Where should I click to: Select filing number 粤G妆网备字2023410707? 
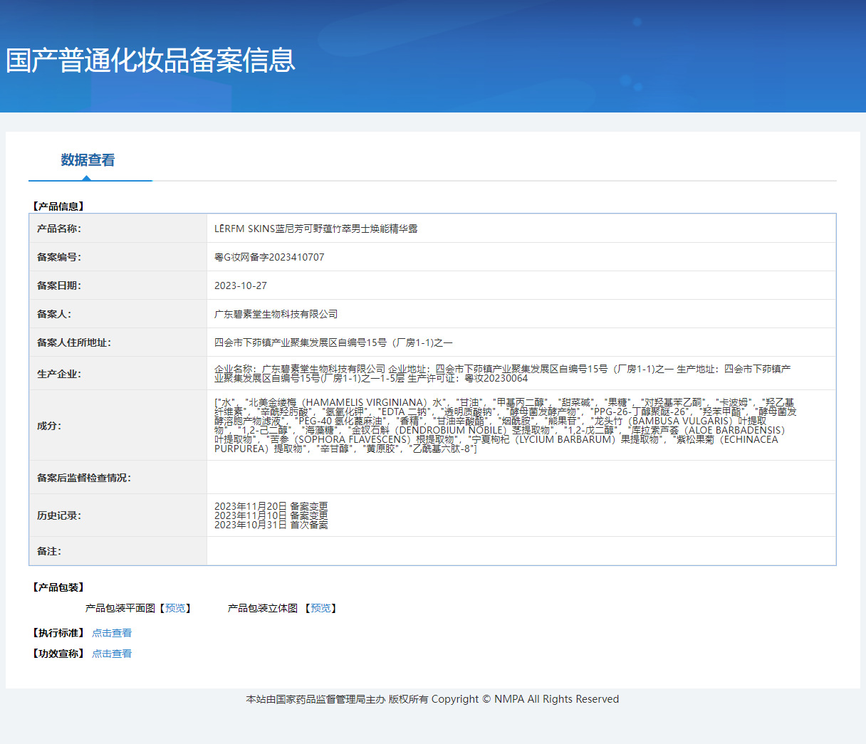click(x=269, y=257)
